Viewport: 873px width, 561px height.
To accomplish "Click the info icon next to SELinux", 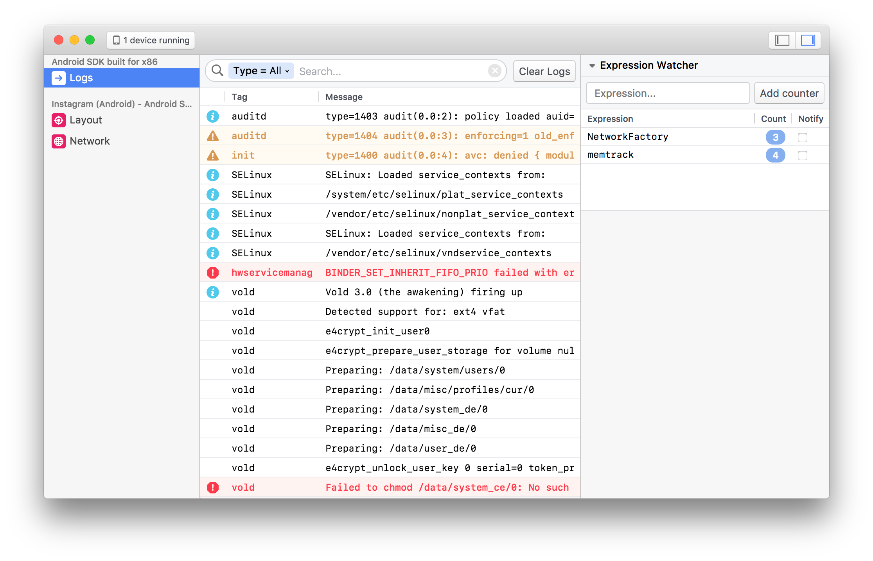I will click(213, 175).
